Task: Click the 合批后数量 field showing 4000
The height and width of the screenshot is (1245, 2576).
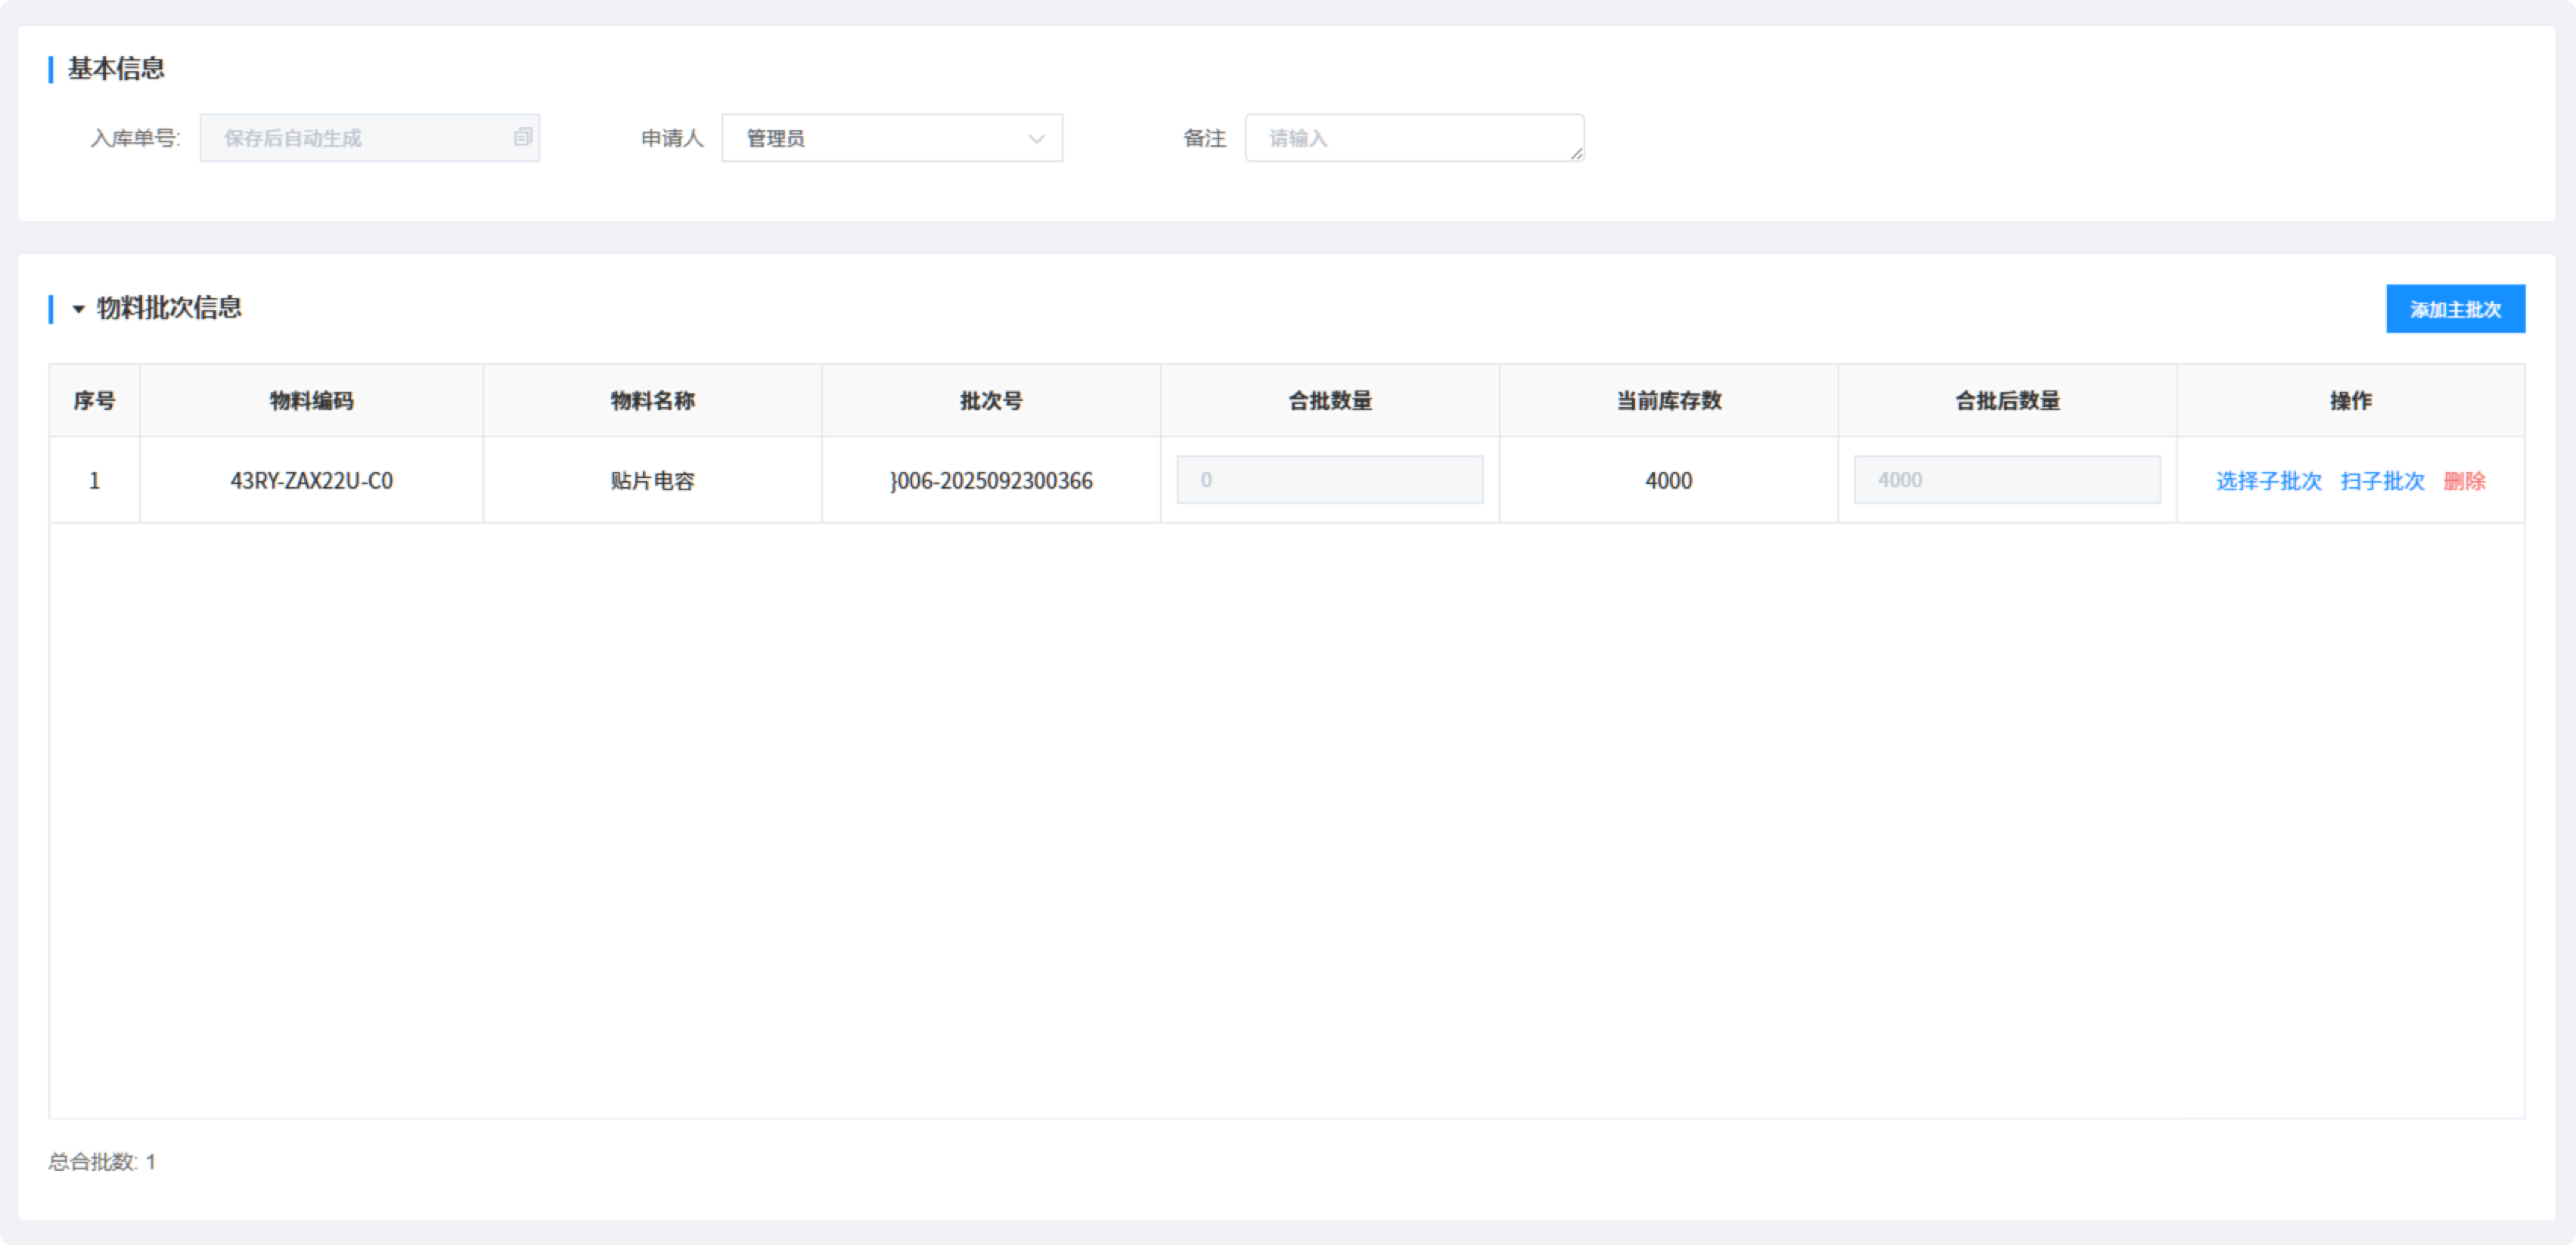Action: pyautogui.click(x=2006, y=480)
